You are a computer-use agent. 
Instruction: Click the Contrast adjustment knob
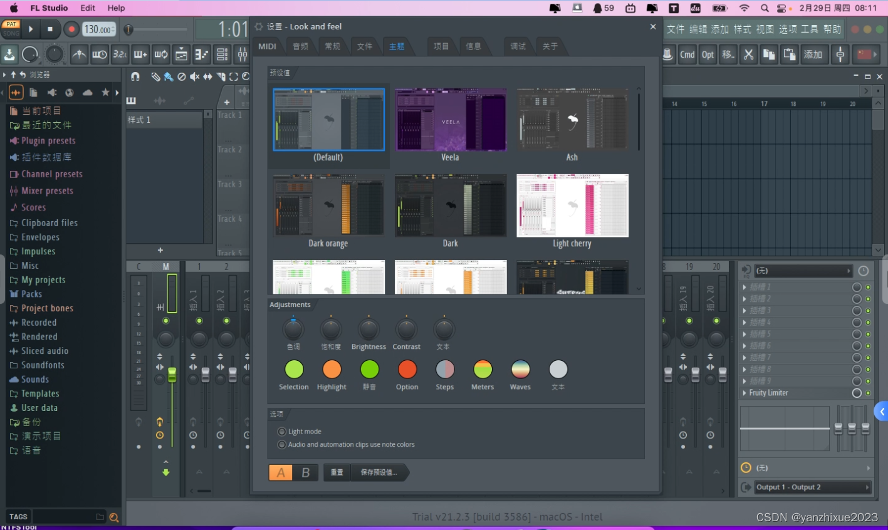point(406,330)
